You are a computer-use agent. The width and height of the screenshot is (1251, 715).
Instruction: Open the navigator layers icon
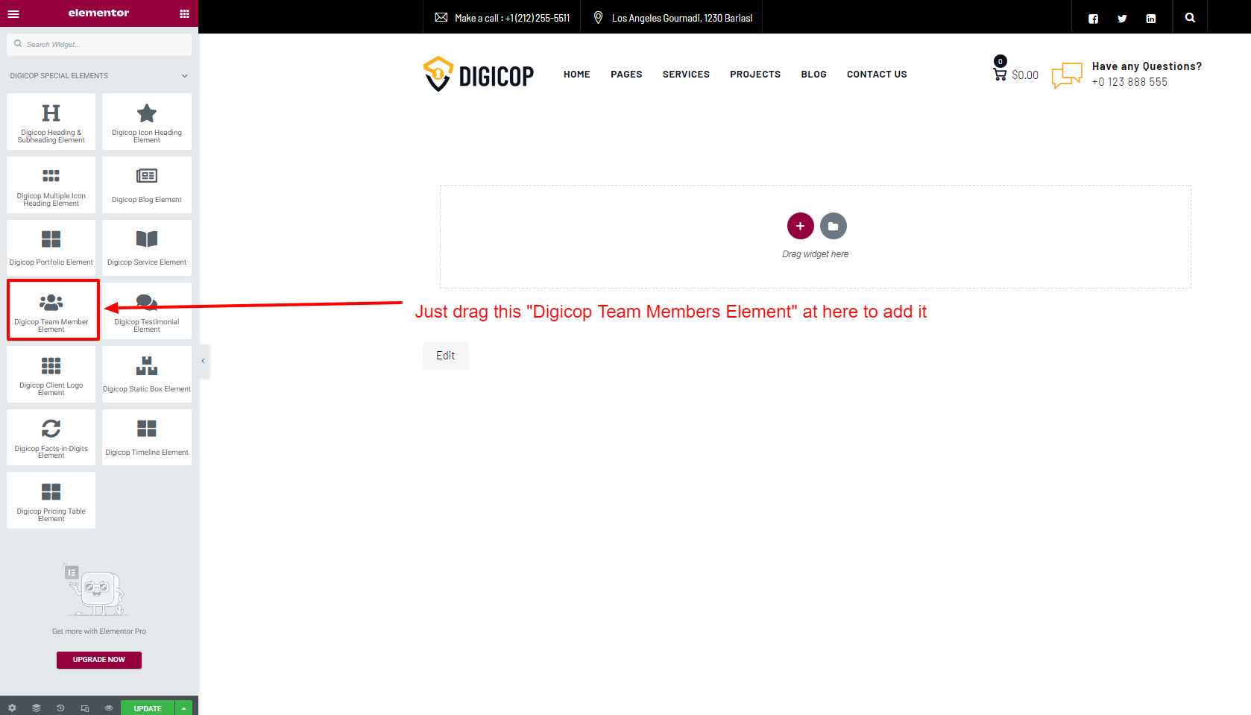click(x=37, y=708)
